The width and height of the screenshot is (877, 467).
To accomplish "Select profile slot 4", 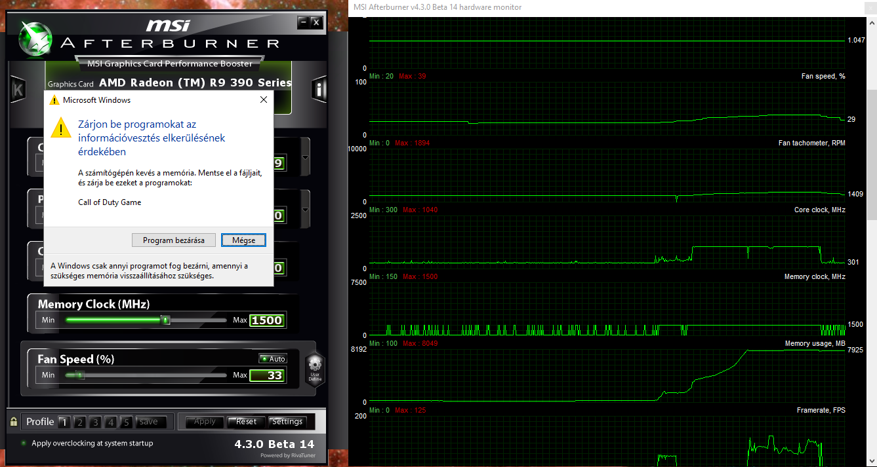I will pyautogui.click(x=111, y=422).
